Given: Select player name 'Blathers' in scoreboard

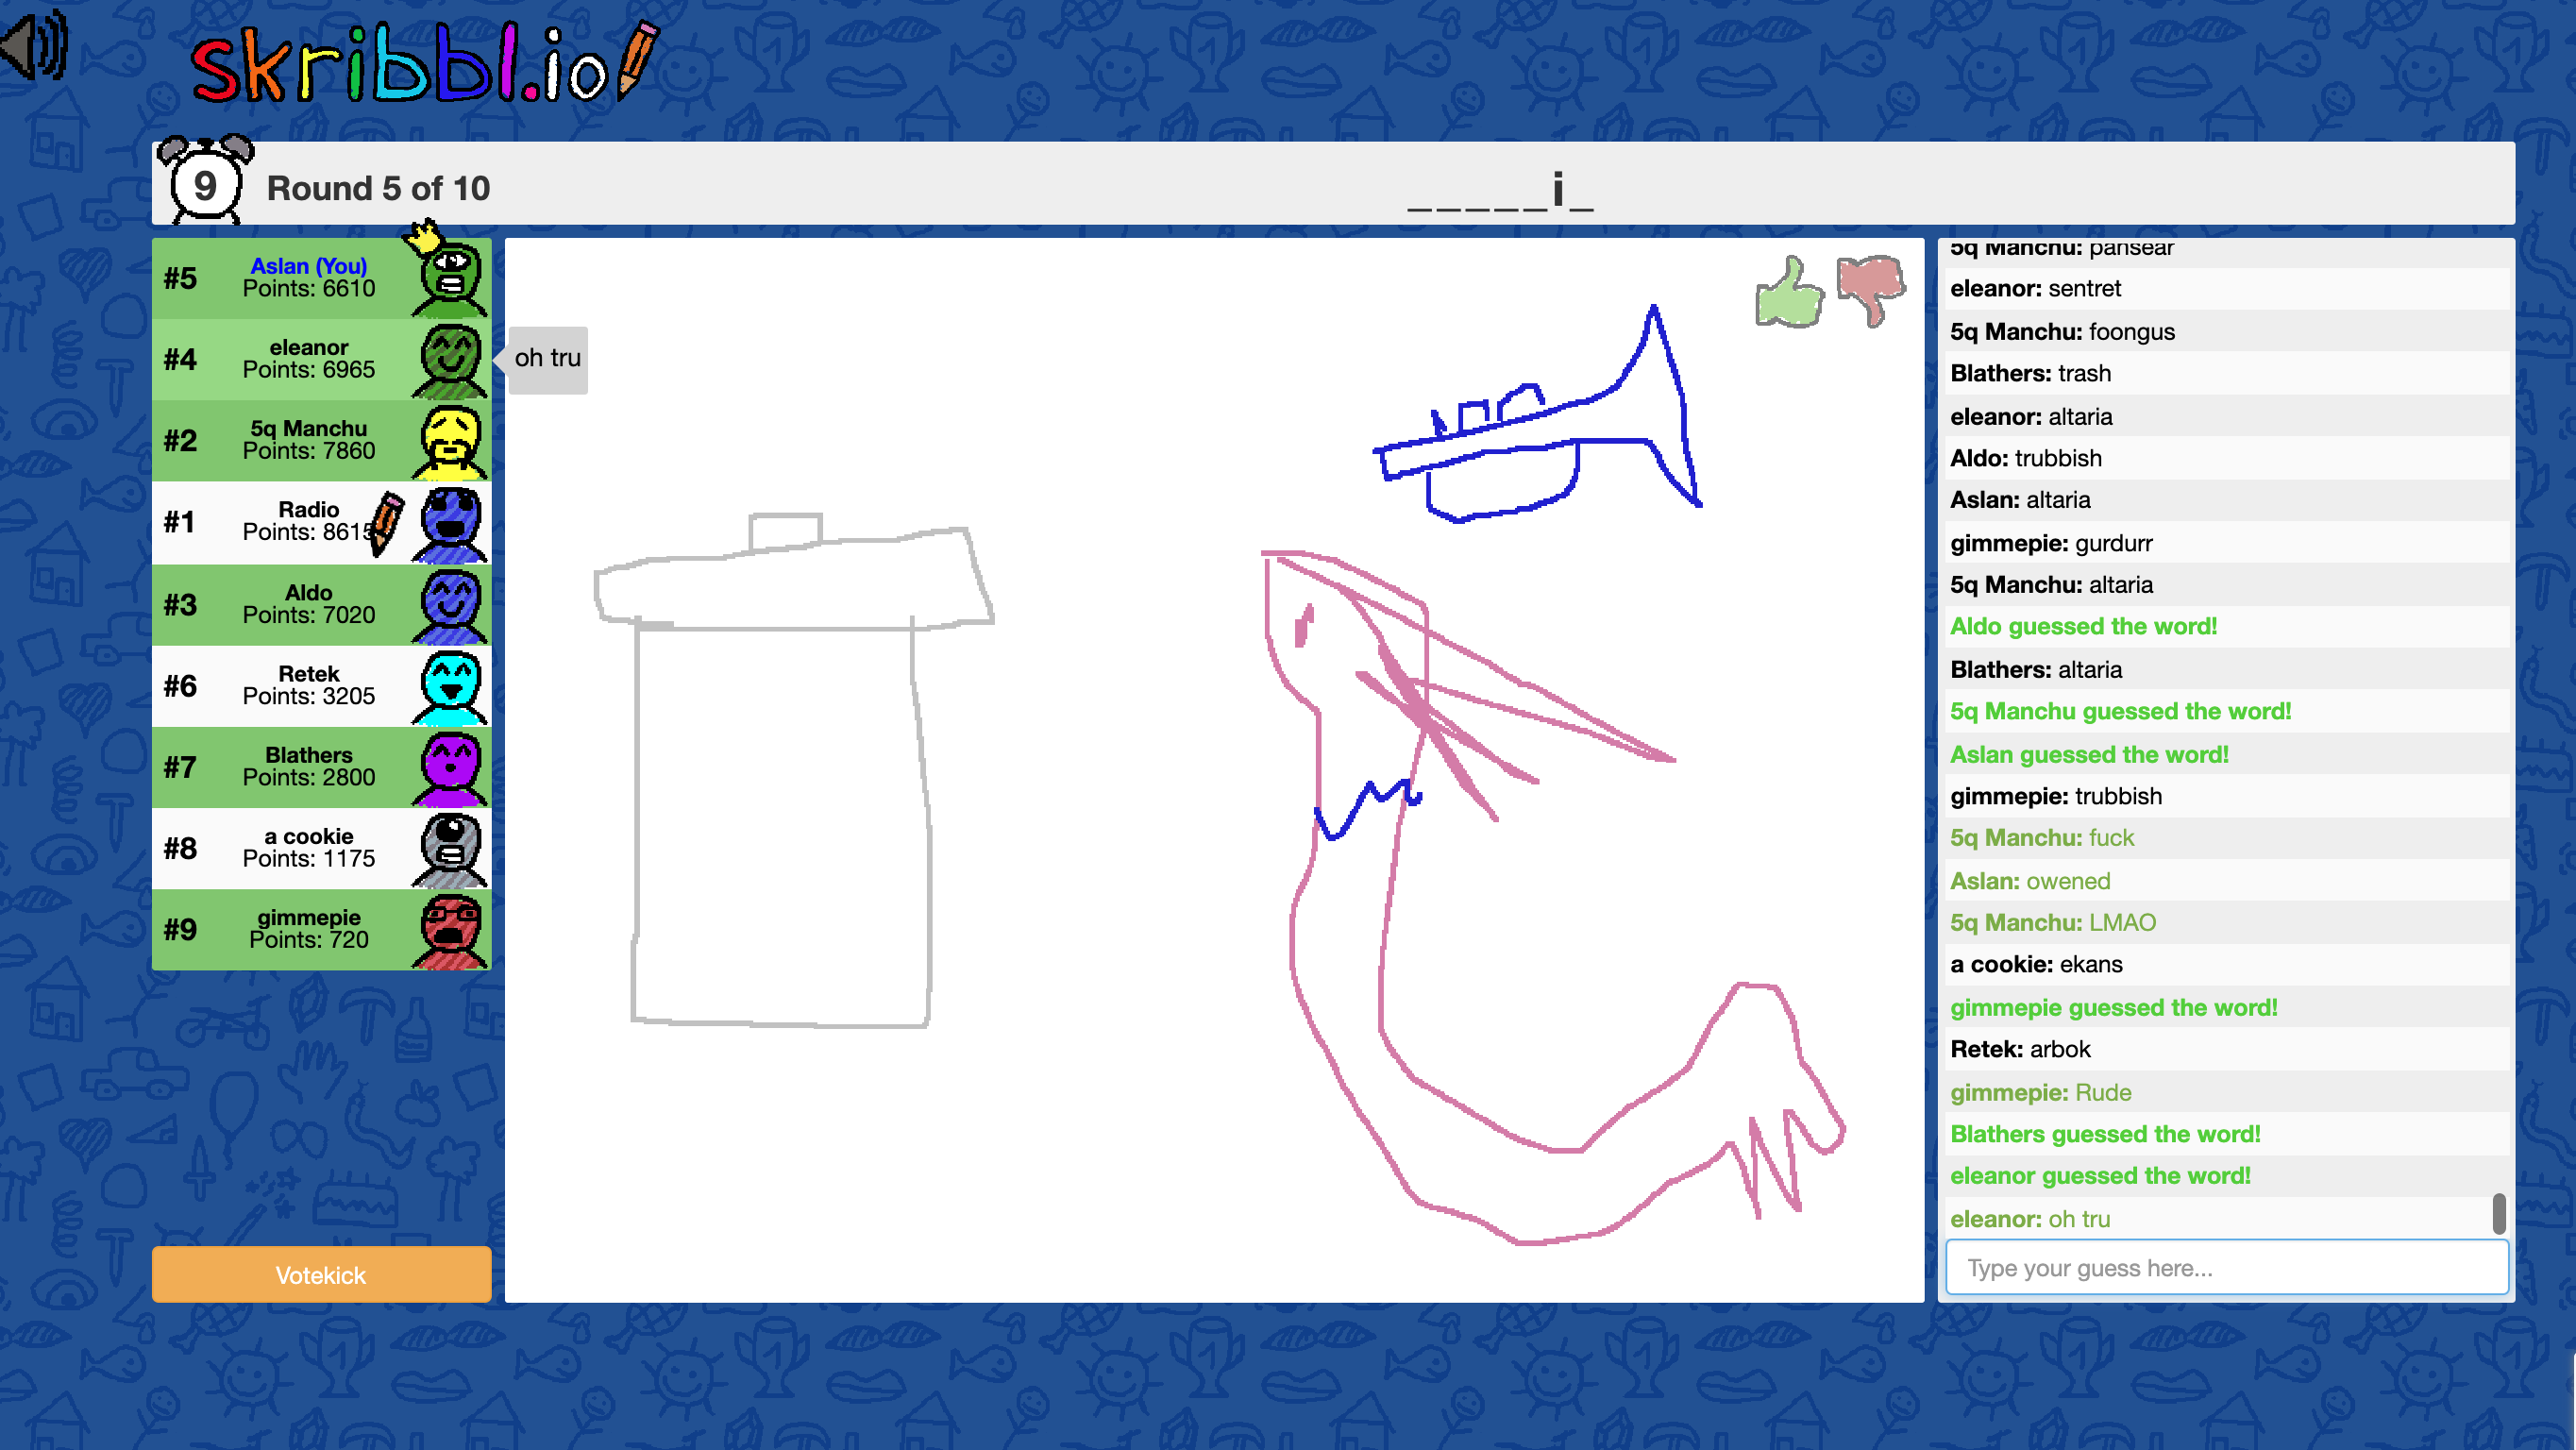Looking at the screenshot, I should pos(308,754).
